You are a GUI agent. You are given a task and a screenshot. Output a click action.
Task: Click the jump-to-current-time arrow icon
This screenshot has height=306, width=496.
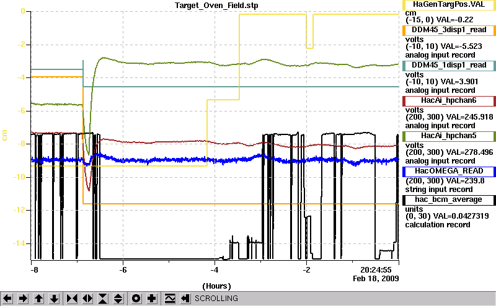185,299
